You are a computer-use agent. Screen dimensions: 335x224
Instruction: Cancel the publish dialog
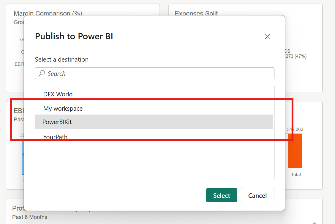(x=257, y=195)
